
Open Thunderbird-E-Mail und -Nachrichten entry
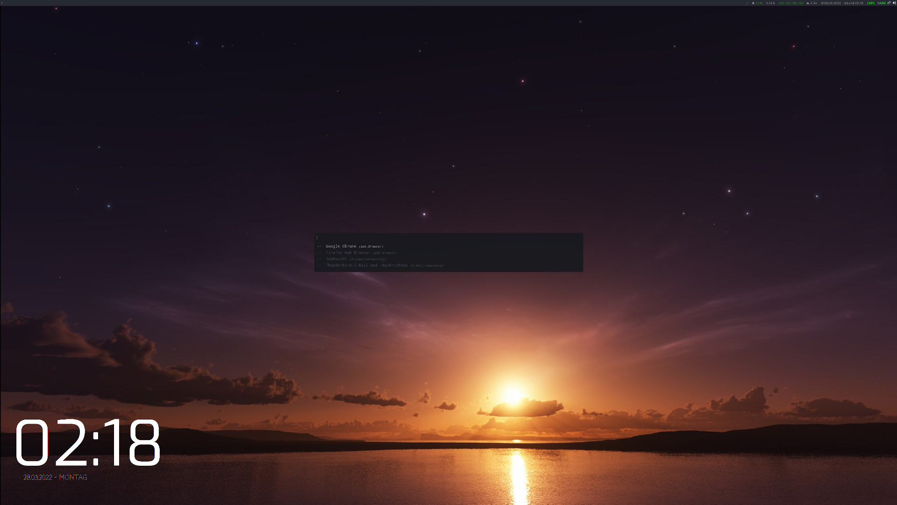pos(366,265)
